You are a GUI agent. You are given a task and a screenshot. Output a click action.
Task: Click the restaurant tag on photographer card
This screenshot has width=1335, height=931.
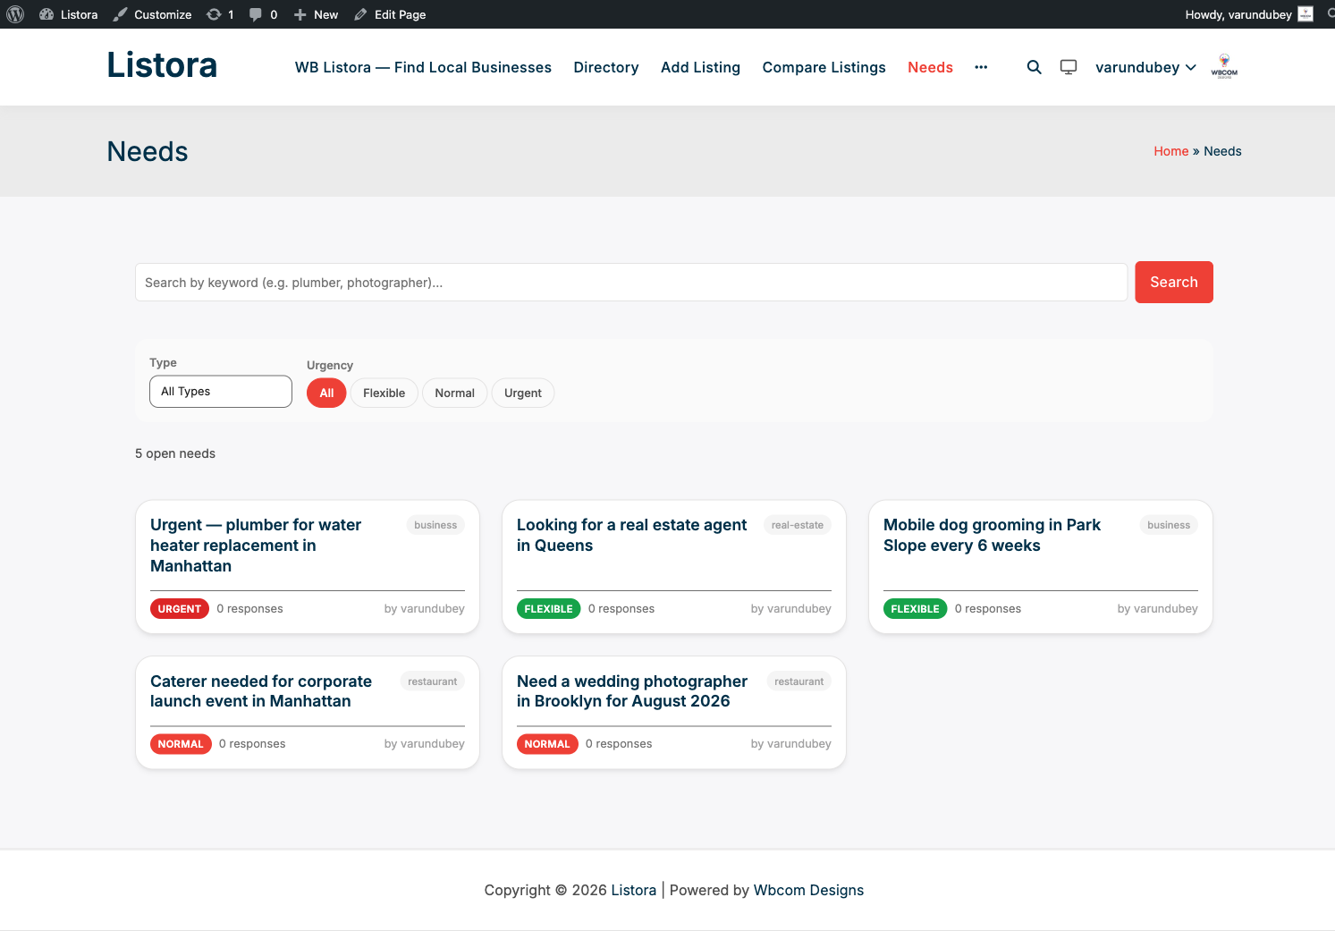point(799,681)
